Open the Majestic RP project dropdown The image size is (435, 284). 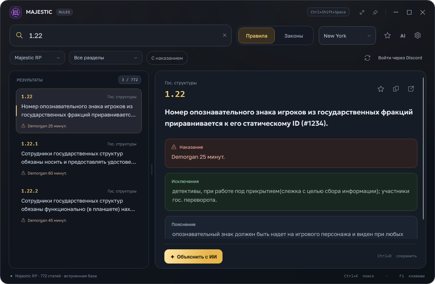coord(38,58)
